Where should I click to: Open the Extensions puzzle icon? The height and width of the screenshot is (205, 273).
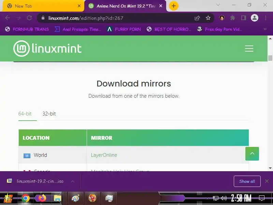click(x=232, y=18)
